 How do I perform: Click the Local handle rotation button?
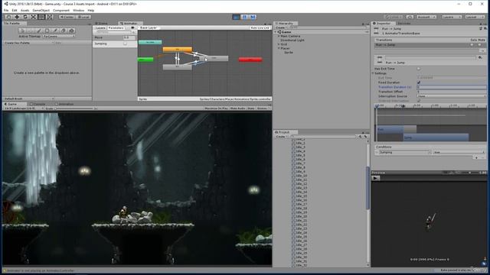tap(83, 17)
